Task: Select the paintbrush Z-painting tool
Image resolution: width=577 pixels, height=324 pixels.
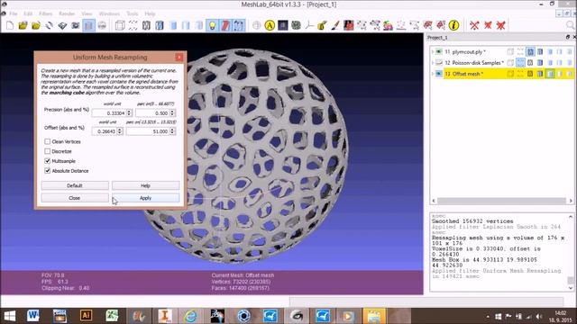Action: [x=335, y=25]
